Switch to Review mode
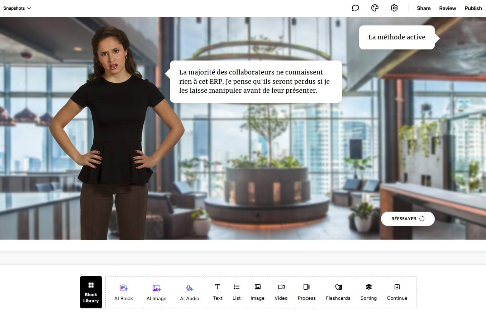 (x=447, y=8)
